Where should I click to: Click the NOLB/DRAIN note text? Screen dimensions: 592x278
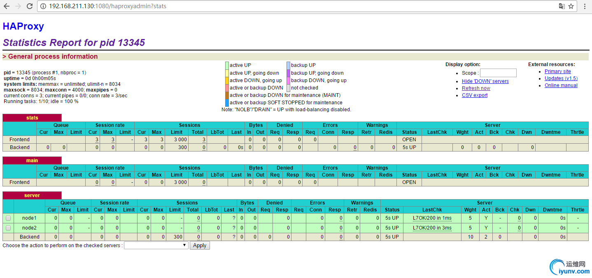286,110
